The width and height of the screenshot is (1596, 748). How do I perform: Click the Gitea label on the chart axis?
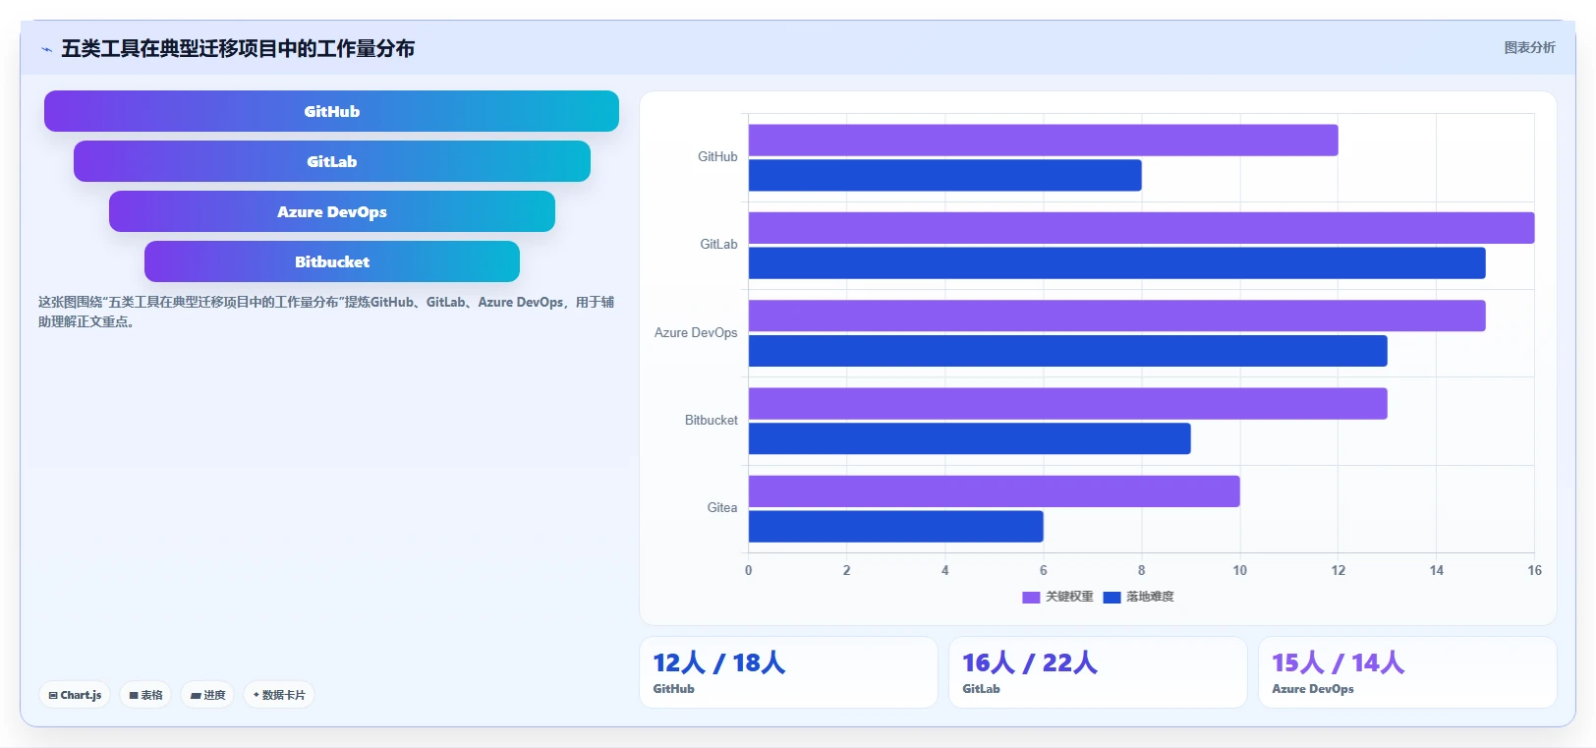(722, 507)
